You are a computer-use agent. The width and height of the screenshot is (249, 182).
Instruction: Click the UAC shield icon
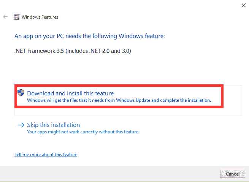point(21,93)
